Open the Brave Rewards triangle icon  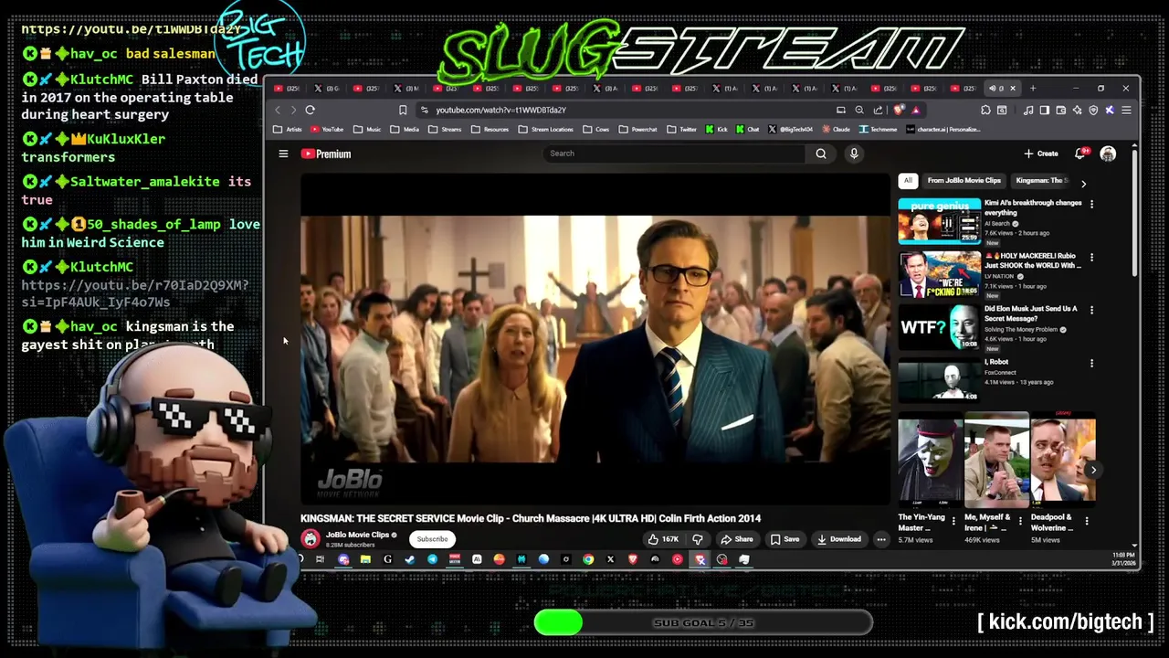point(916,110)
